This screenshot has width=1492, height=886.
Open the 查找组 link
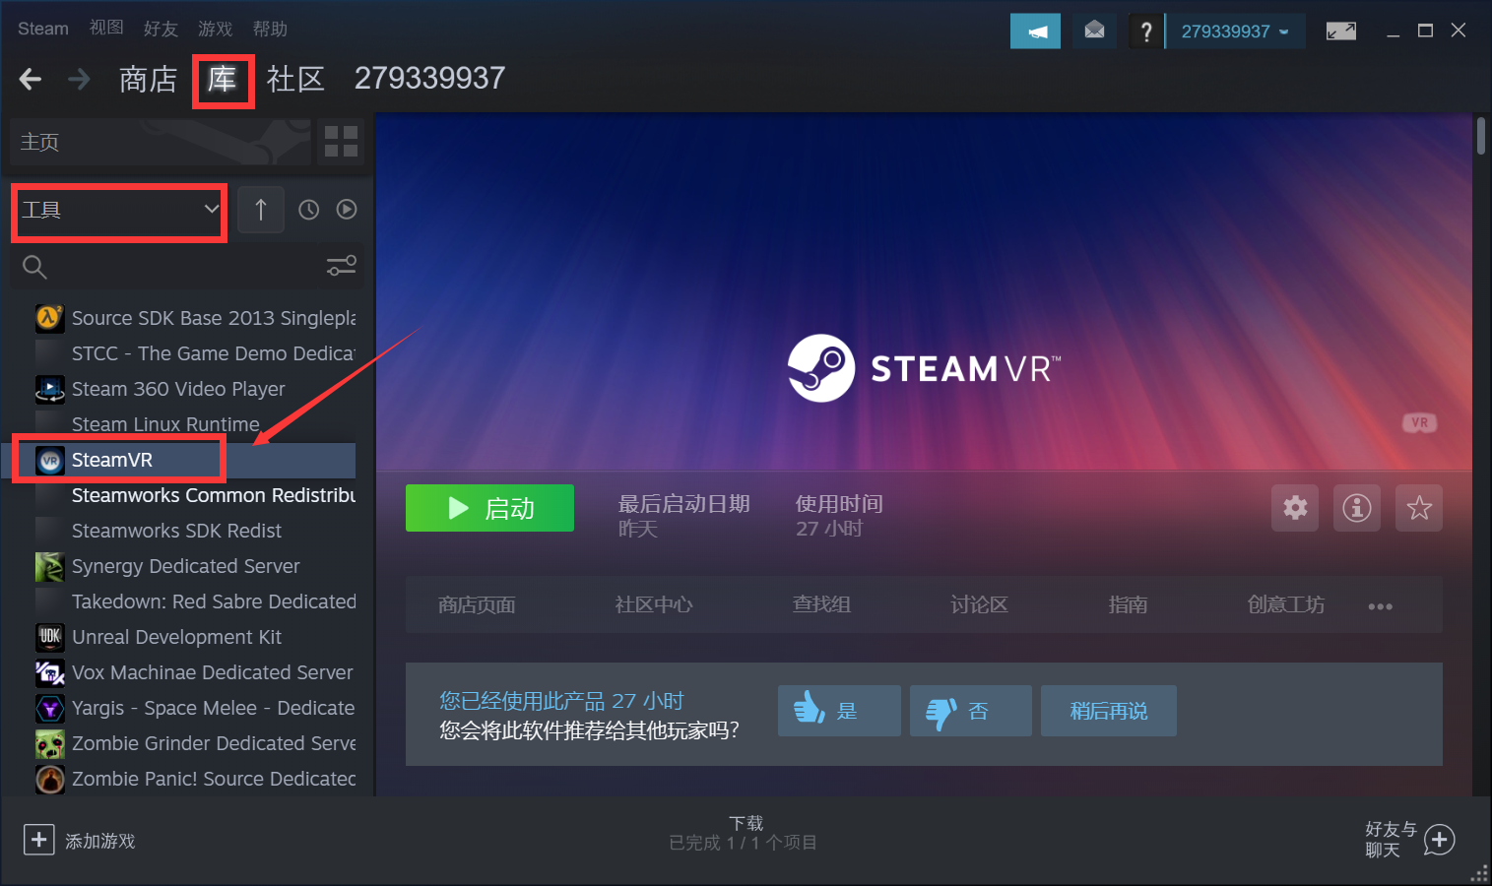tap(821, 604)
